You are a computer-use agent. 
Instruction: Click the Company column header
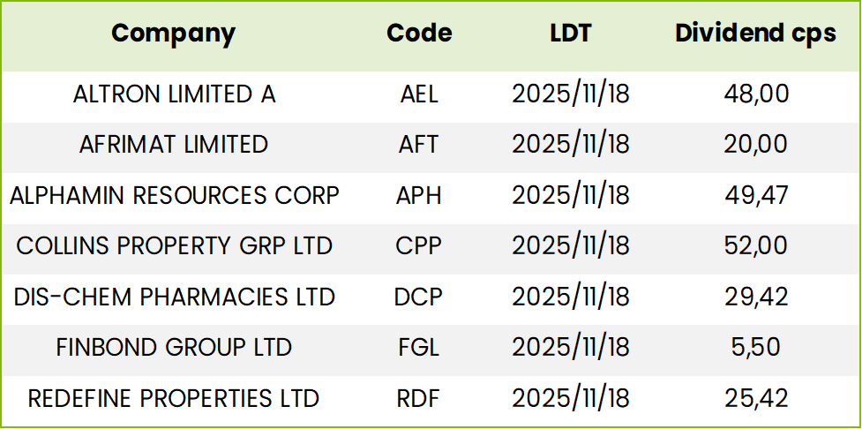(x=173, y=34)
